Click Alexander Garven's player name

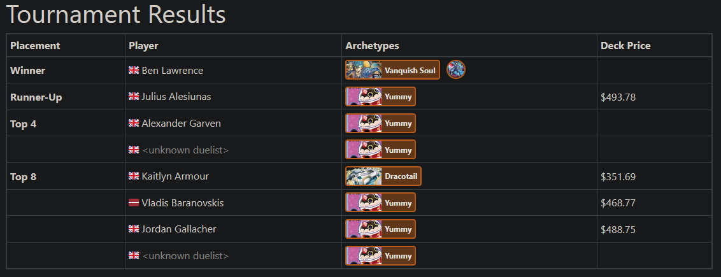(x=181, y=124)
